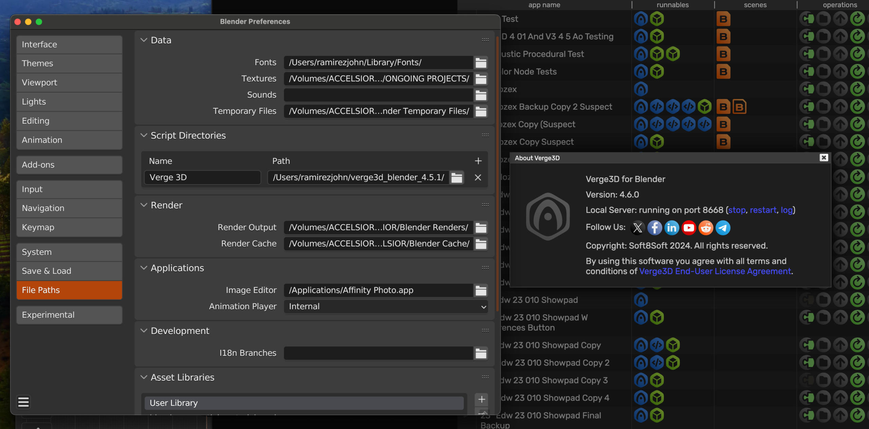This screenshot has width=869, height=429.
Task: Open folder browser for Textures path
Action: click(x=481, y=79)
